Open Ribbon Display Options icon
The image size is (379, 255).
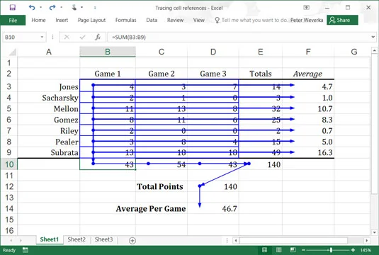pyautogui.click(x=306, y=8)
